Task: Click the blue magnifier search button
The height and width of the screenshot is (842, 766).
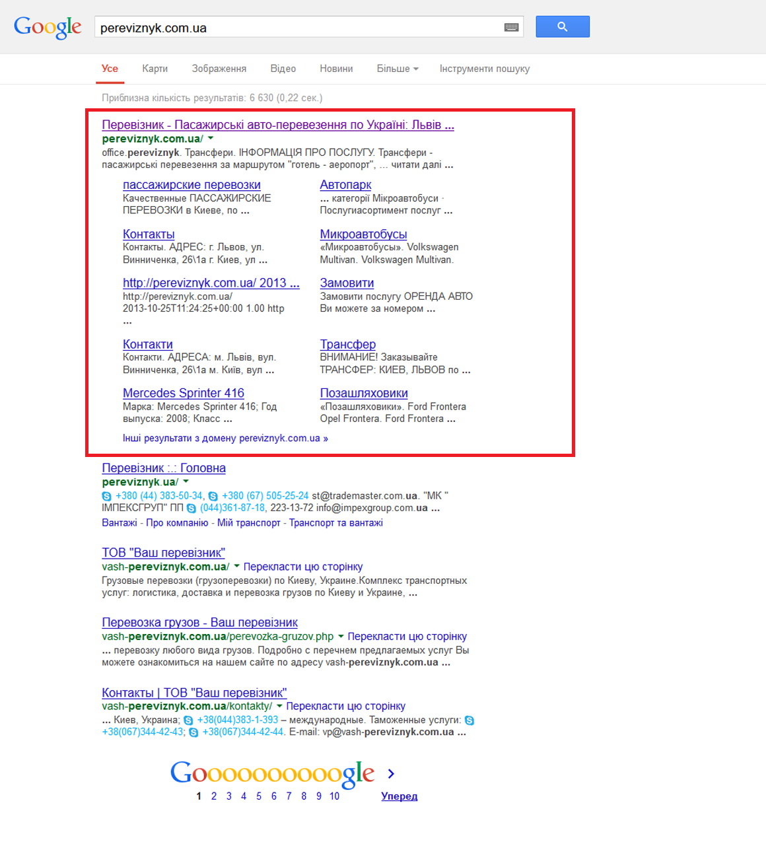Action: pos(562,26)
